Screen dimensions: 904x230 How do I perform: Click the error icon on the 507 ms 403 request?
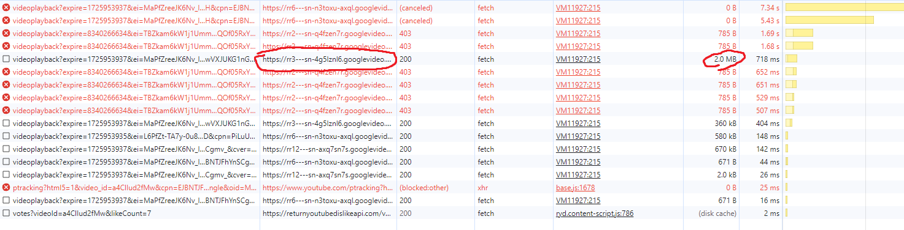tap(6, 111)
